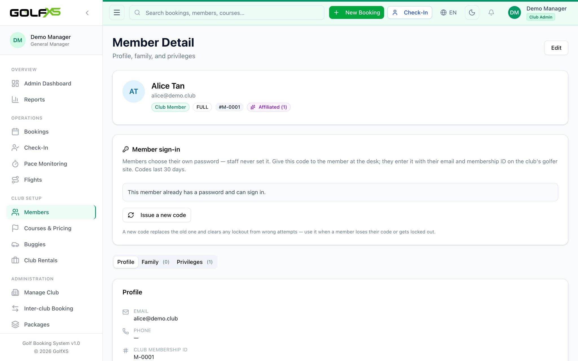Open the Demo Manager account menu in the header
This screenshot has width=578, height=361.
(537, 13)
